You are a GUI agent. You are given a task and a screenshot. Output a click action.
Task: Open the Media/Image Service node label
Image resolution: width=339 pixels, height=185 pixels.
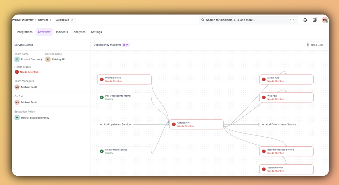[116, 150]
